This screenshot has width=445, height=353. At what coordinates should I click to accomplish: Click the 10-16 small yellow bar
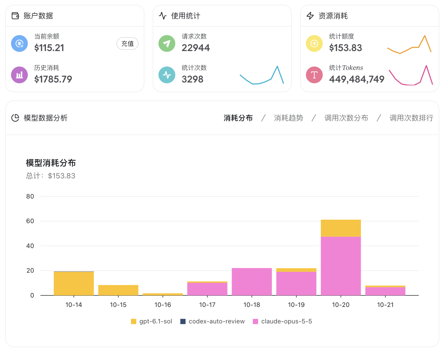[x=163, y=294]
